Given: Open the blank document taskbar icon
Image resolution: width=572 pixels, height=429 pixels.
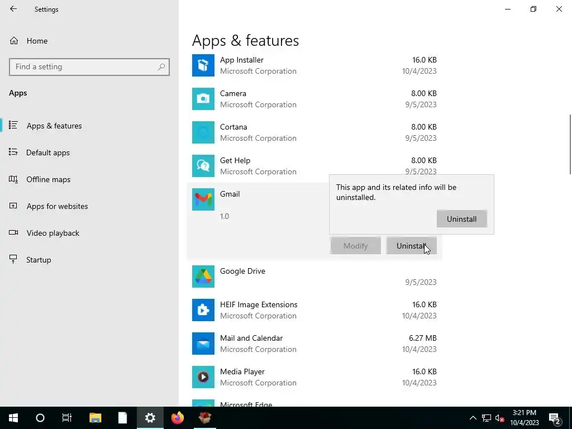Looking at the screenshot, I should point(122,418).
